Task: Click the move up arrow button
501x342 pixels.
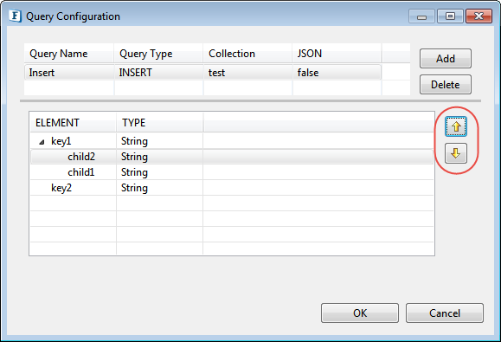Action: [456, 127]
